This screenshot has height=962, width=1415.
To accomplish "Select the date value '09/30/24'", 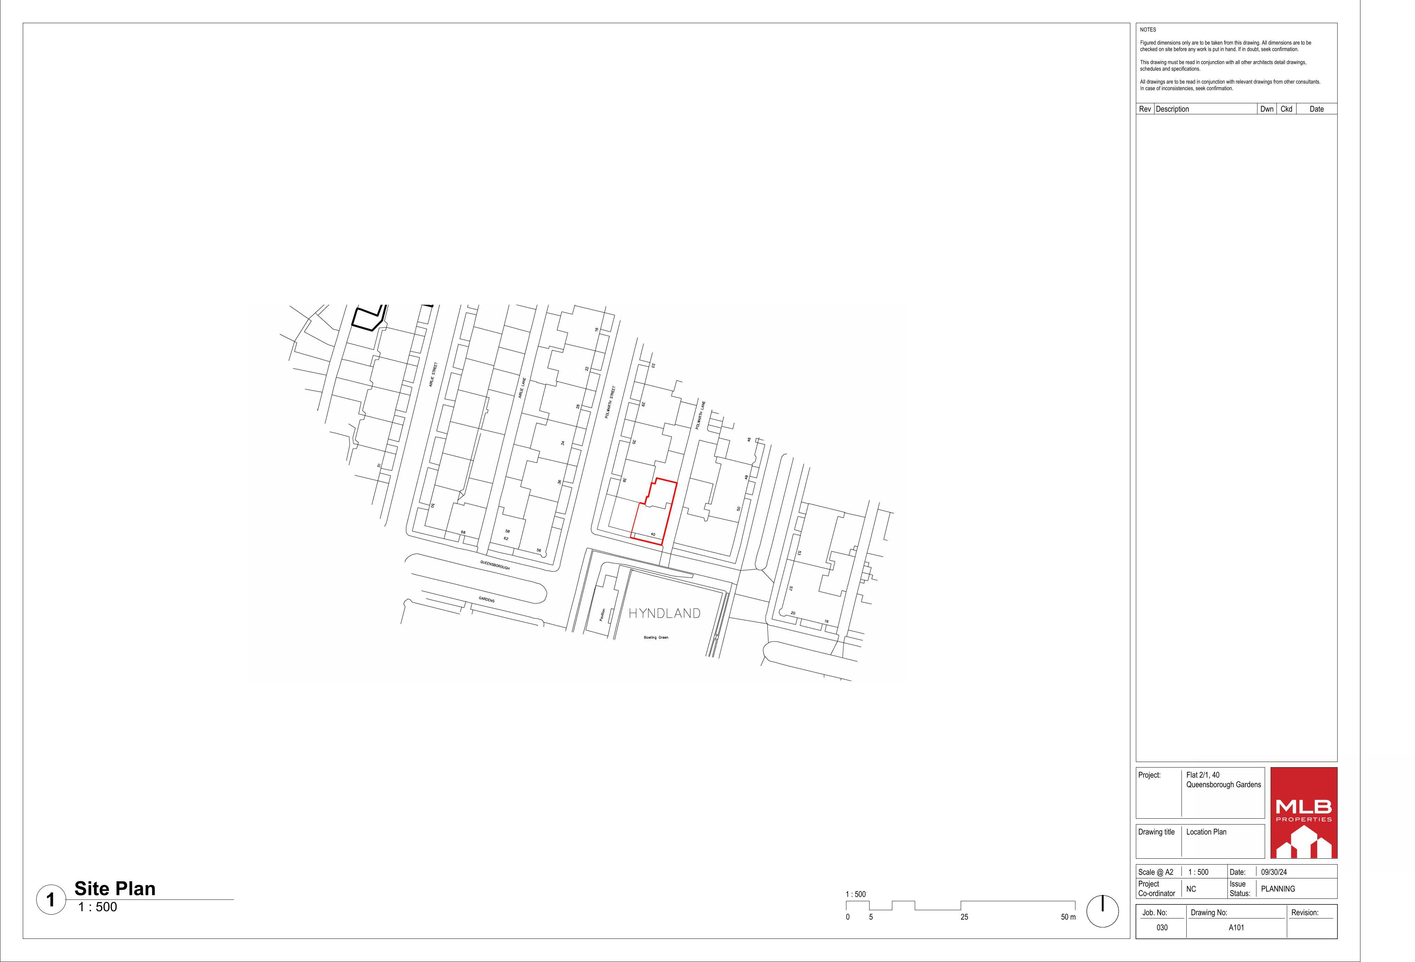I will pyautogui.click(x=1274, y=872).
